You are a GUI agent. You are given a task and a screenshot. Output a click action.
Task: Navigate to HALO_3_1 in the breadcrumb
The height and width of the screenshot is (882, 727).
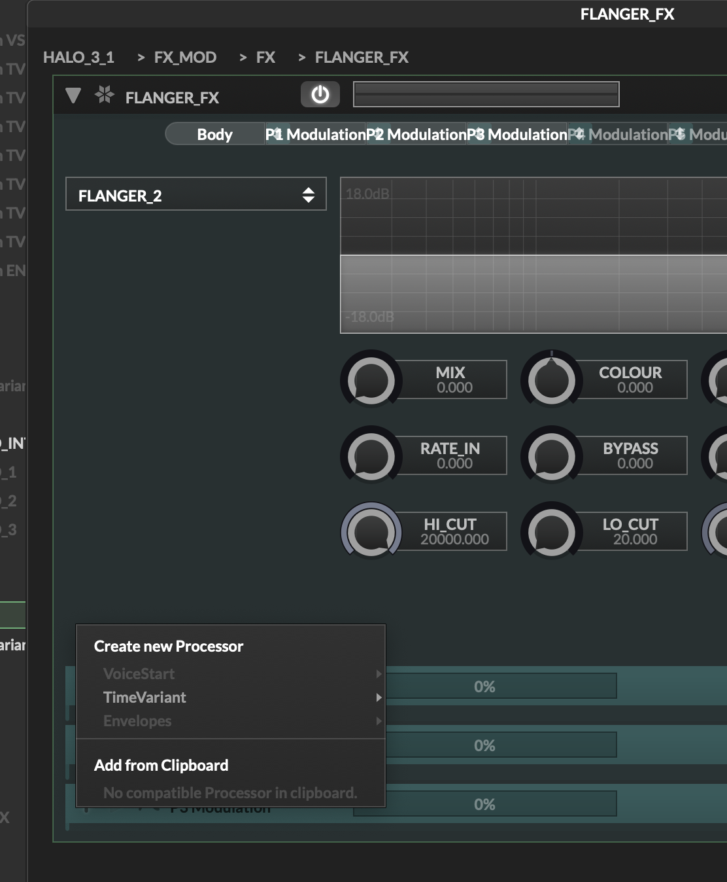pos(79,58)
